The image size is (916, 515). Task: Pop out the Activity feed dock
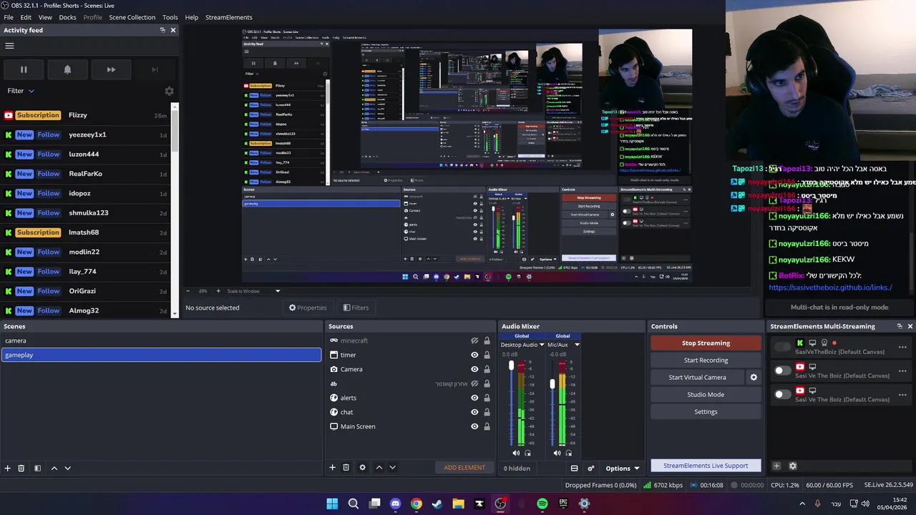pos(162,30)
